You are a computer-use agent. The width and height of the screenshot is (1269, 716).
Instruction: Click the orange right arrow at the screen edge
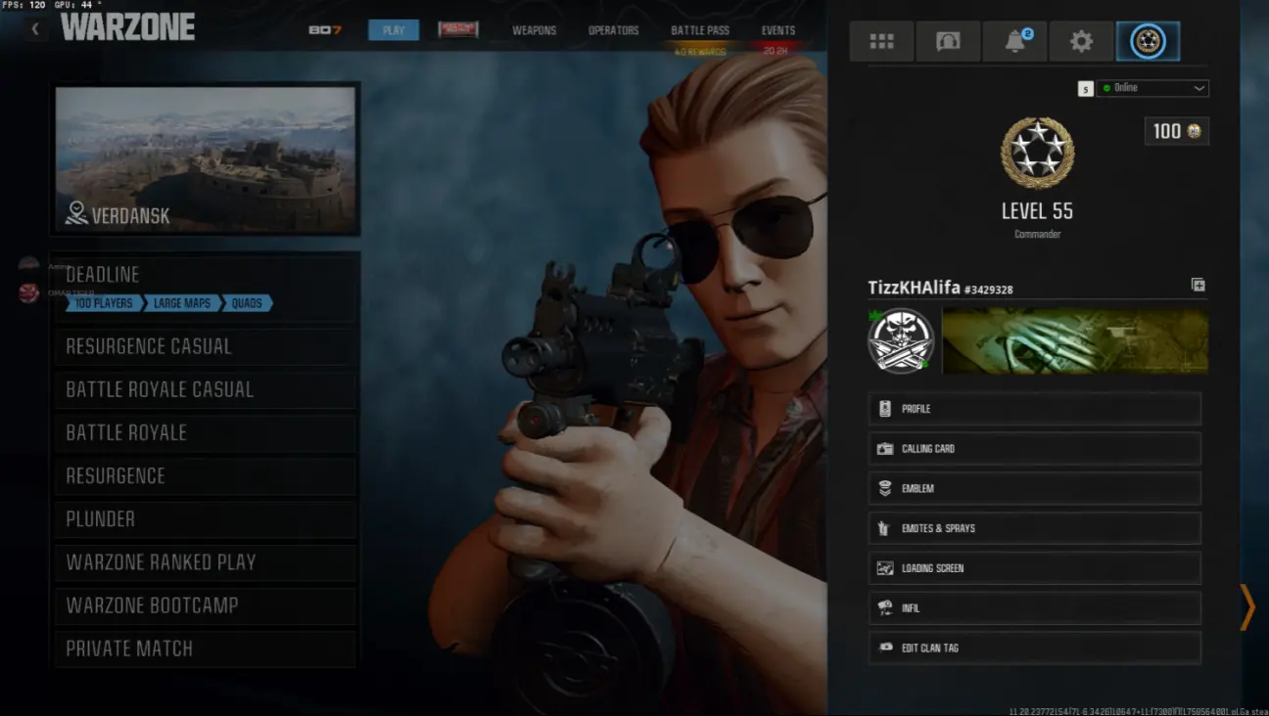[x=1246, y=607]
